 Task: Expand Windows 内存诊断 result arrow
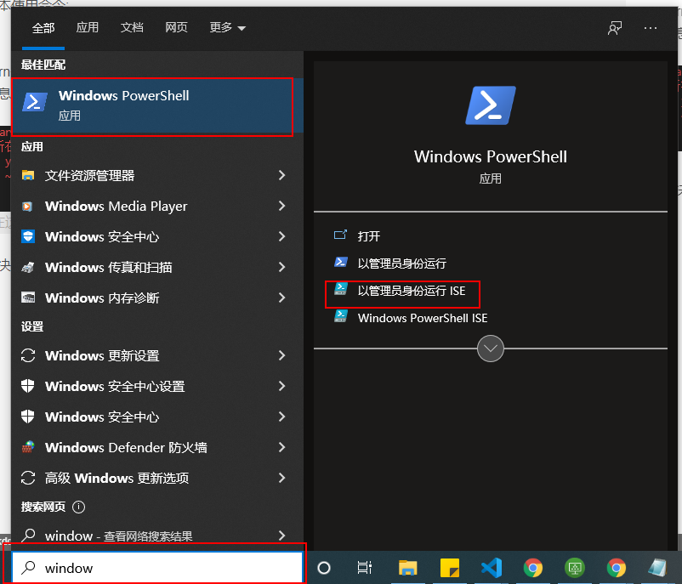coord(281,298)
